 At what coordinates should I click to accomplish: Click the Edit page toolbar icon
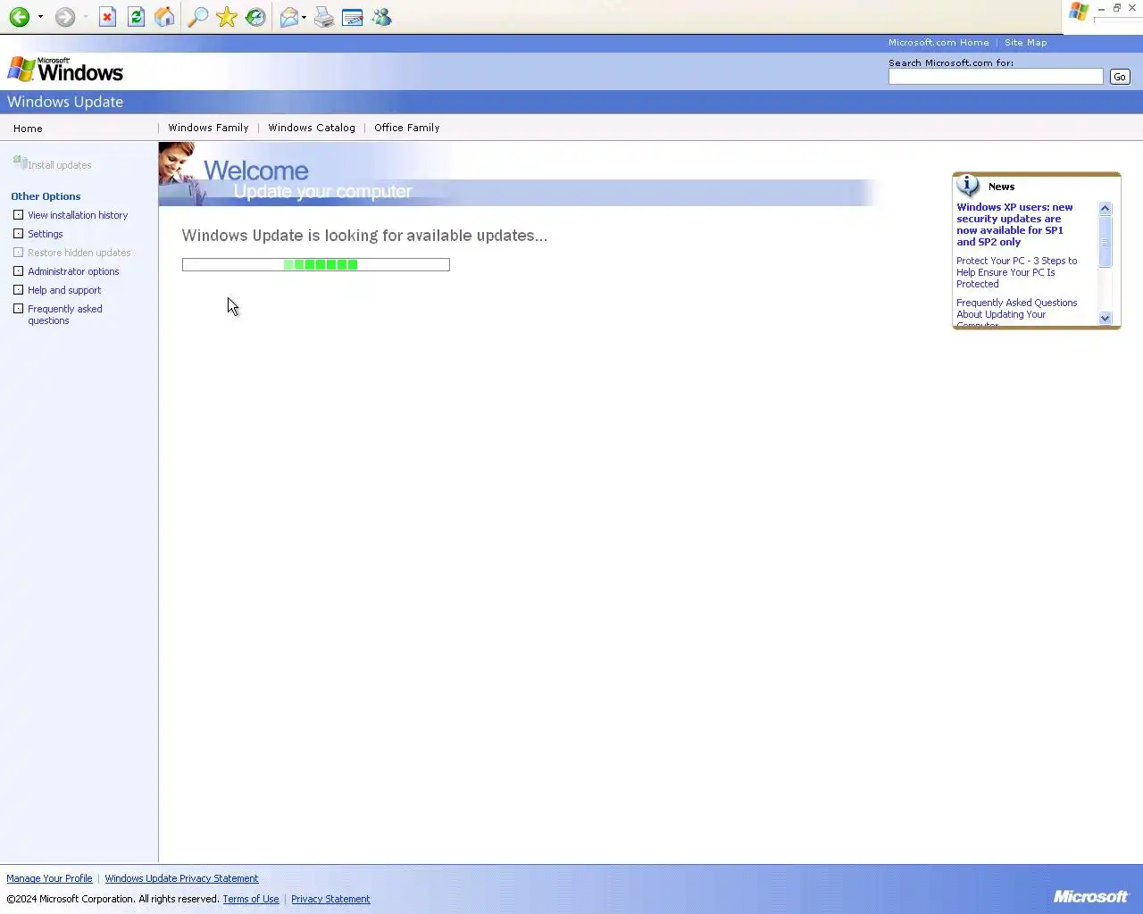[353, 17]
